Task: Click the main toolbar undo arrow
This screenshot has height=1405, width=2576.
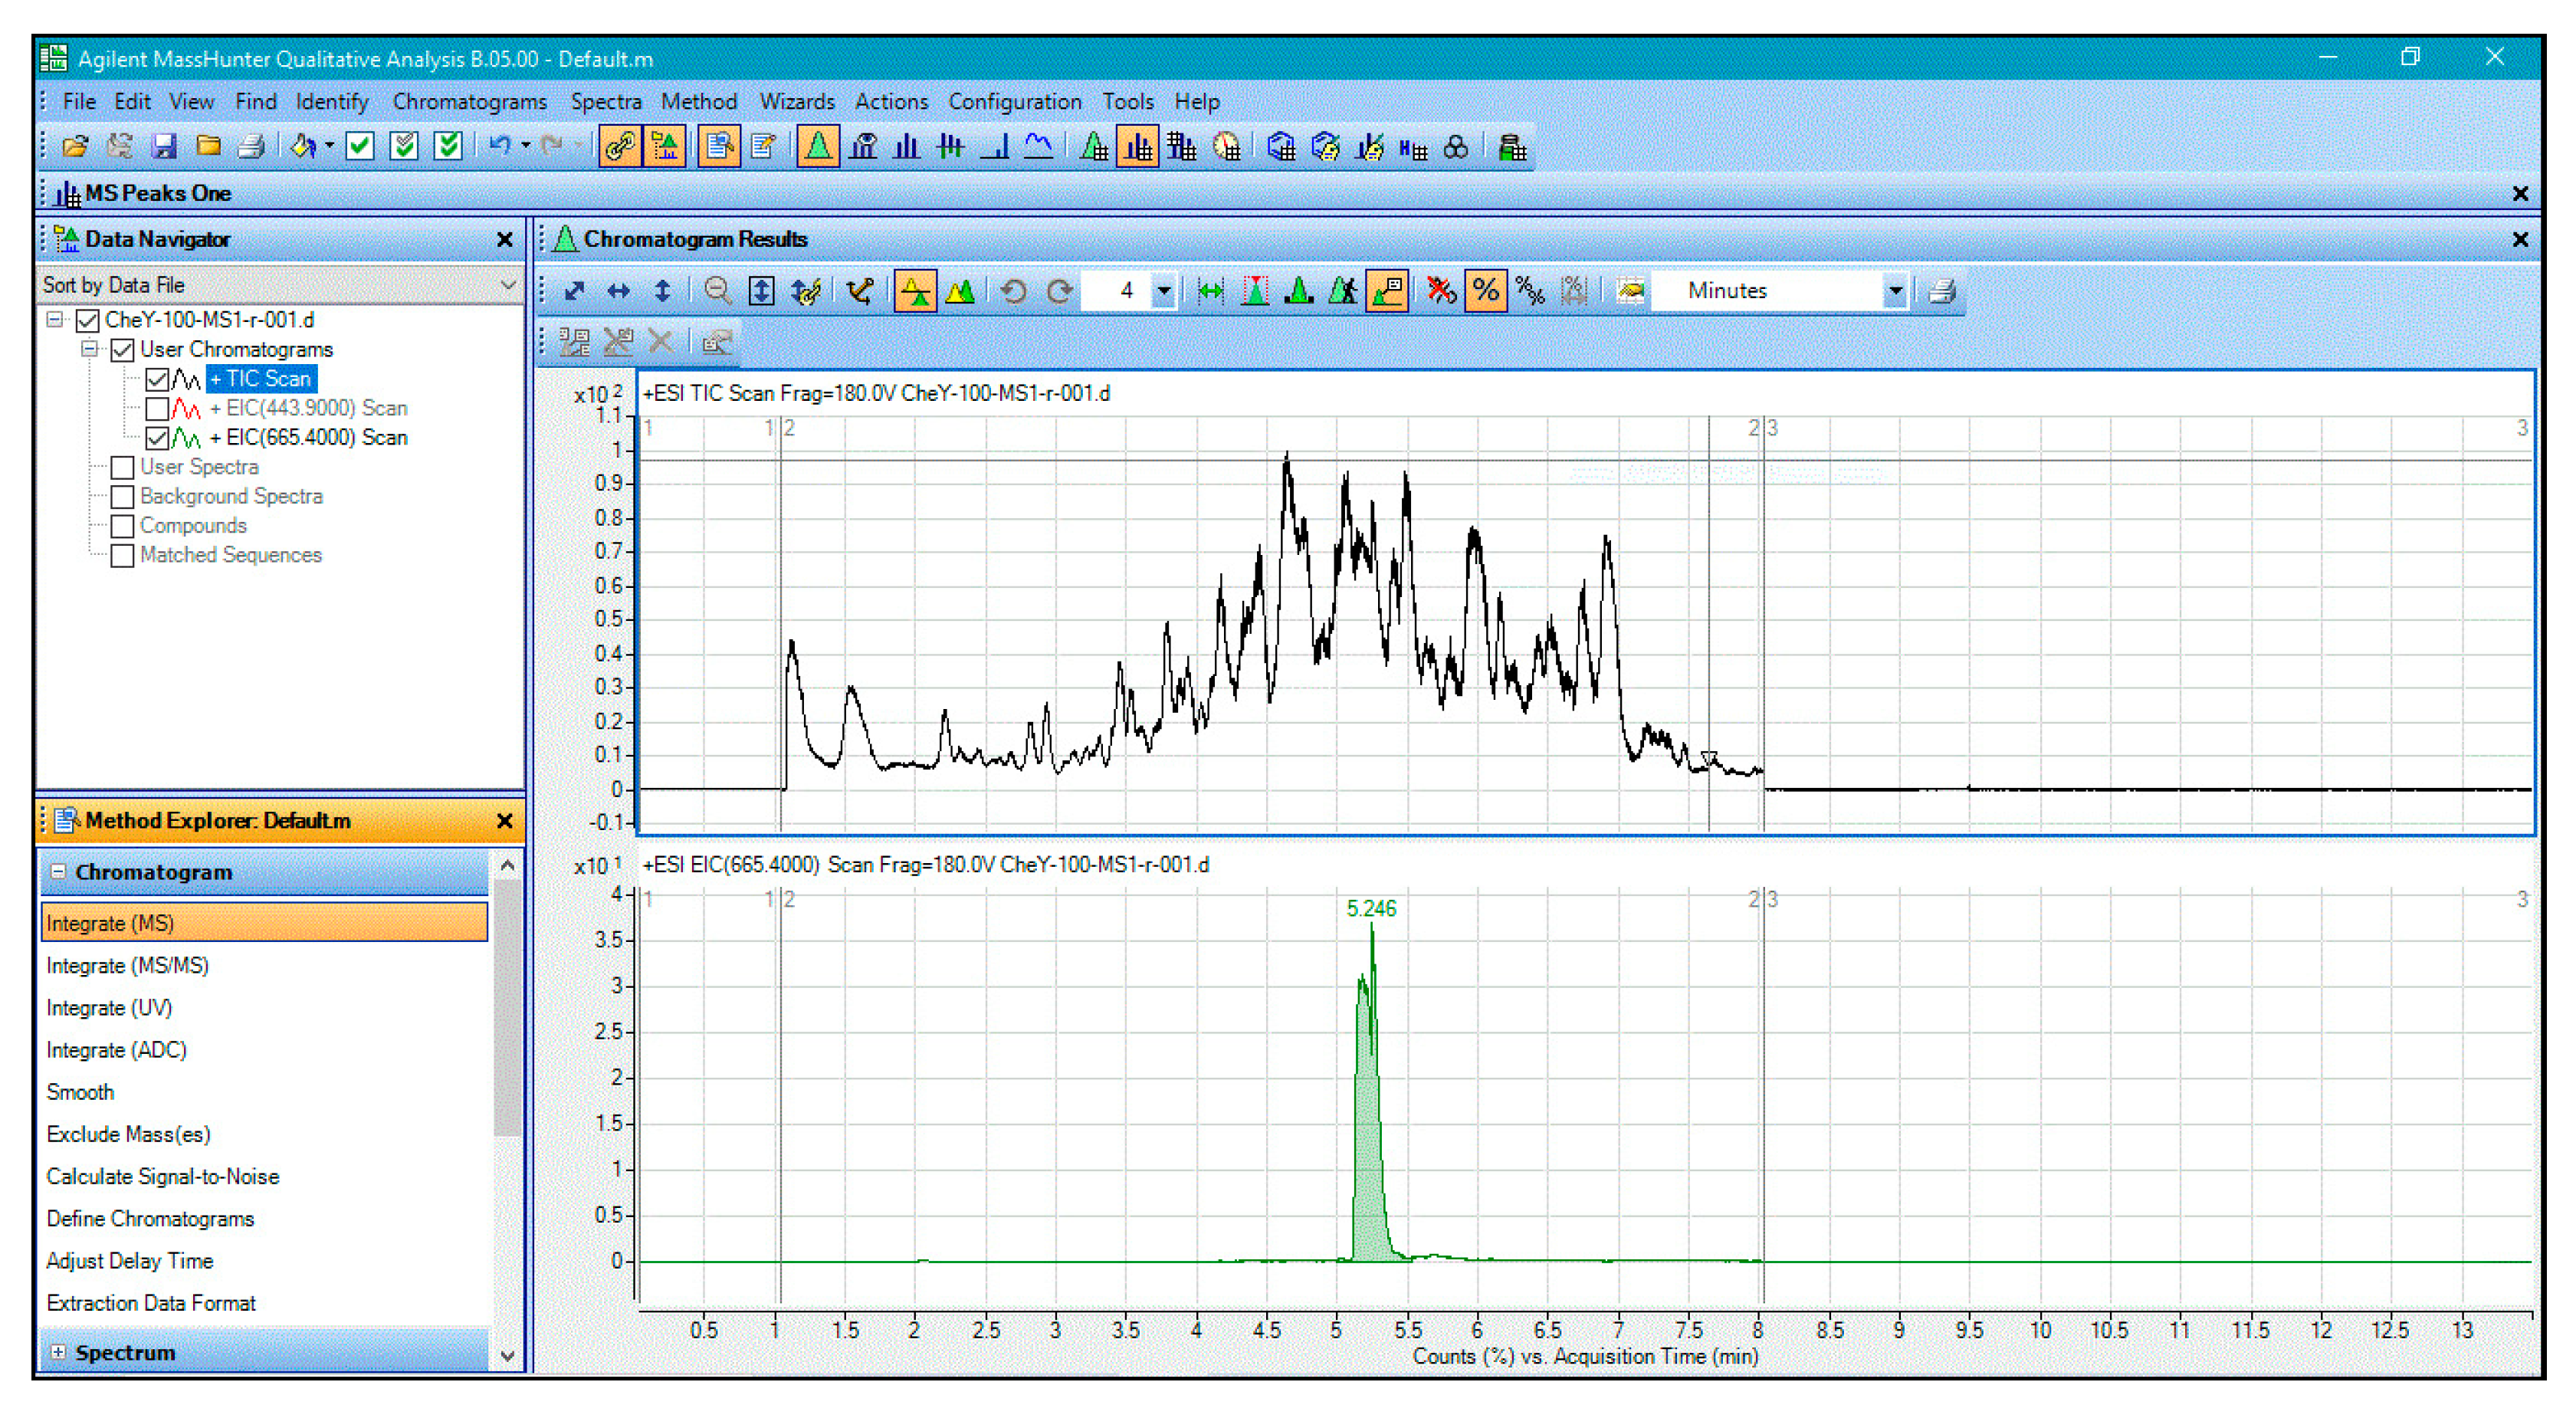Action: [x=499, y=147]
